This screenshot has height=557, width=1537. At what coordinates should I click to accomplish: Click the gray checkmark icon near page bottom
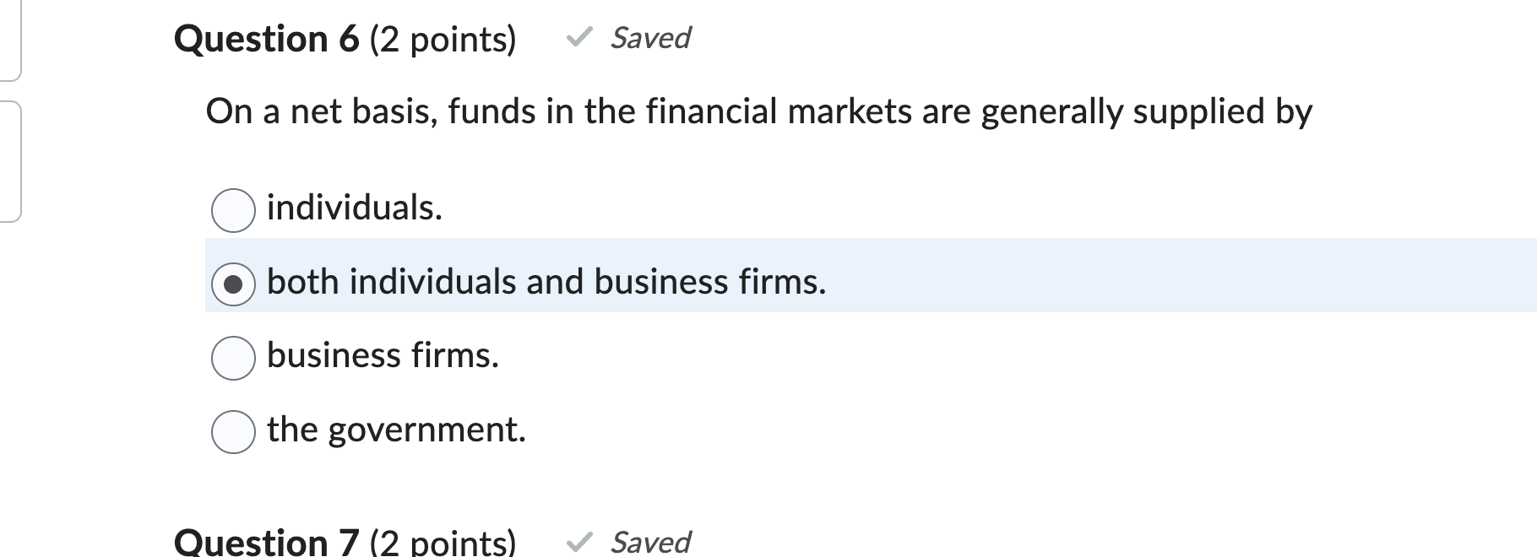(578, 543)
